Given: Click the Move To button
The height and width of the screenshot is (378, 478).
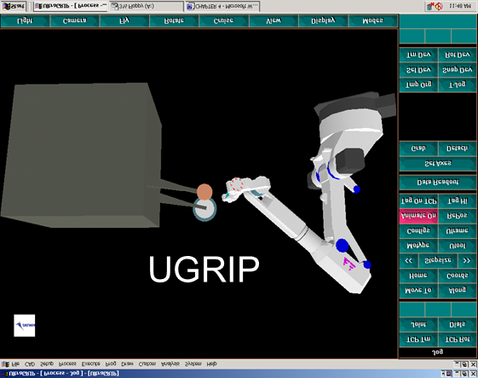Looking at the screenshot, I should 418,290.
